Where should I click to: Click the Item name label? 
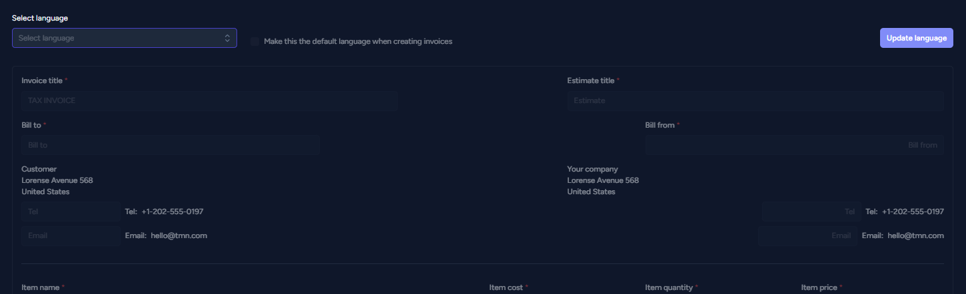tap(41, 287)
